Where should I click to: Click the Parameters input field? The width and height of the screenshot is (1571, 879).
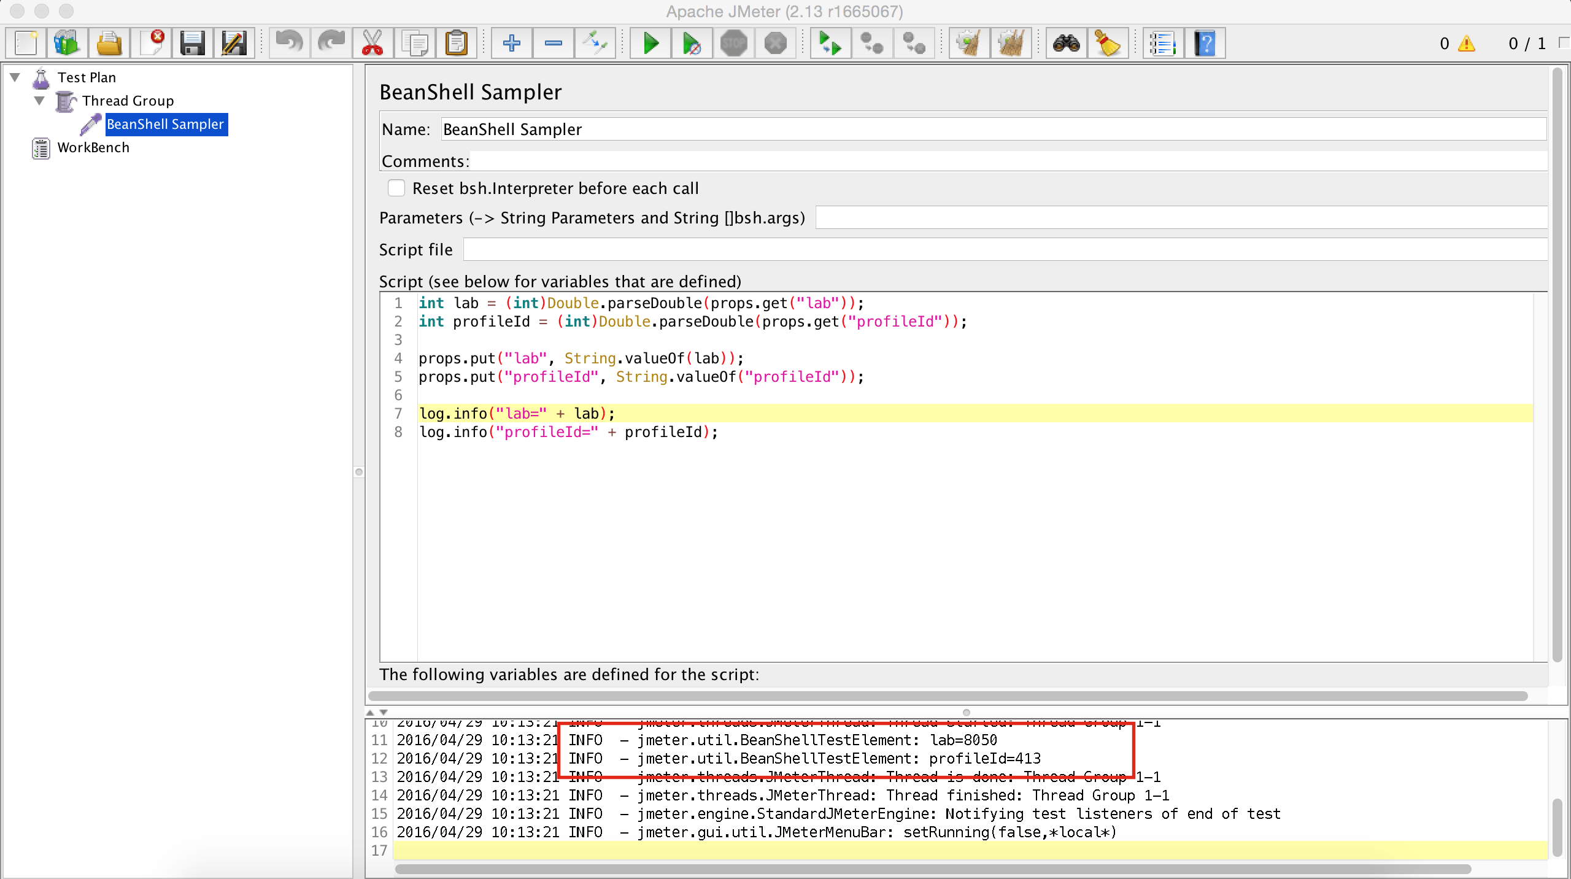coord(1181,218)
